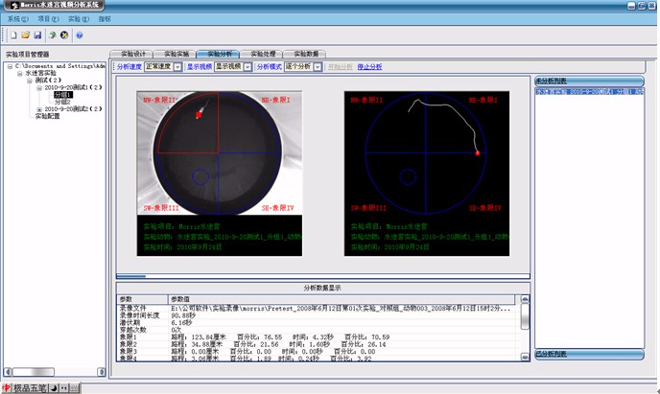This screenshot has height=394, width=660.
Task: Click the New file toolbar icon
Action: (13, 35)
